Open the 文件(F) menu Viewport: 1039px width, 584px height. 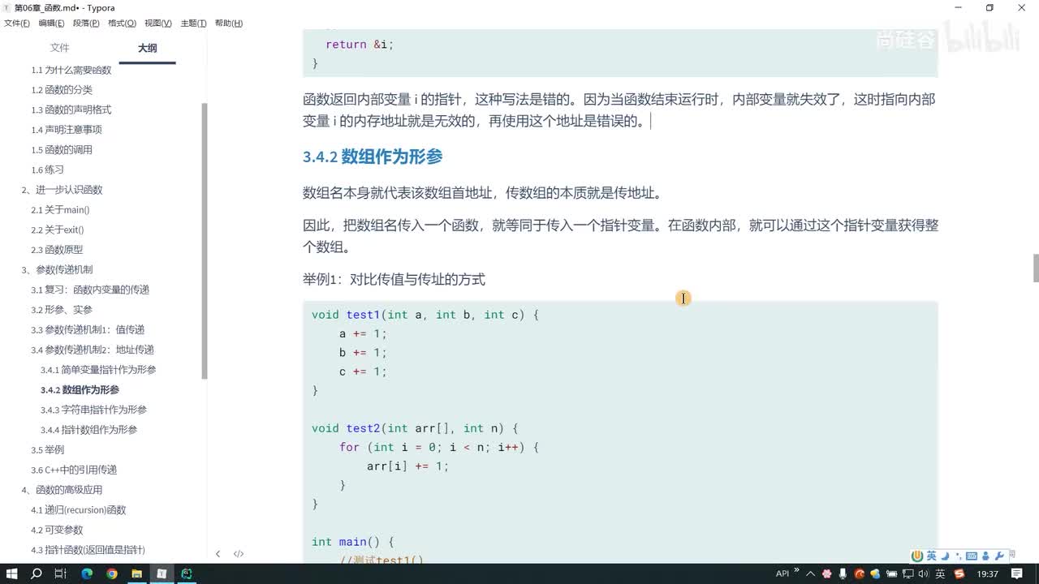tap(17, 24)
